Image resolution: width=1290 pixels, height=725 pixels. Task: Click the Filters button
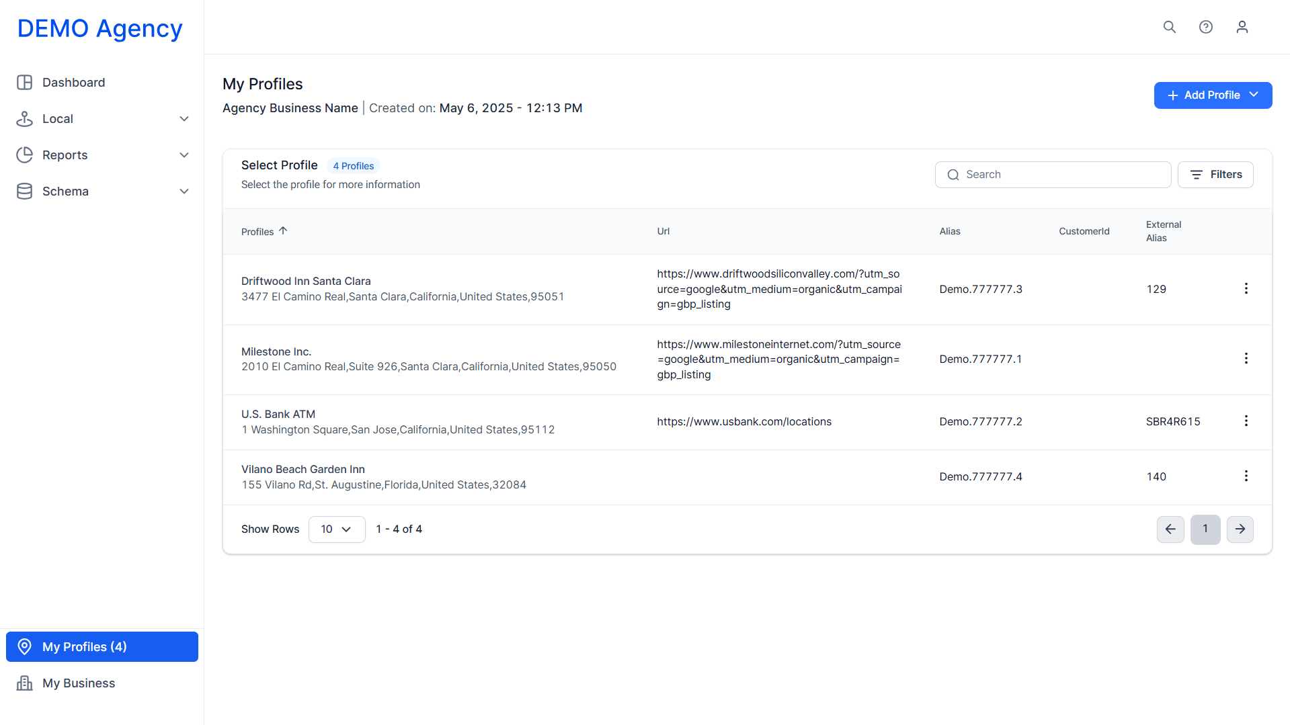(x=1215, y=175)
